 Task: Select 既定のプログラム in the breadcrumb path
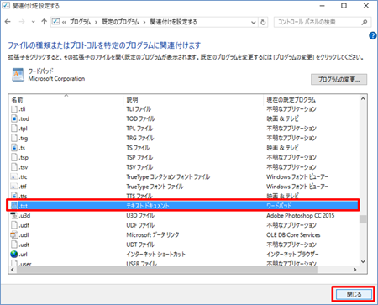coord(120,22)
